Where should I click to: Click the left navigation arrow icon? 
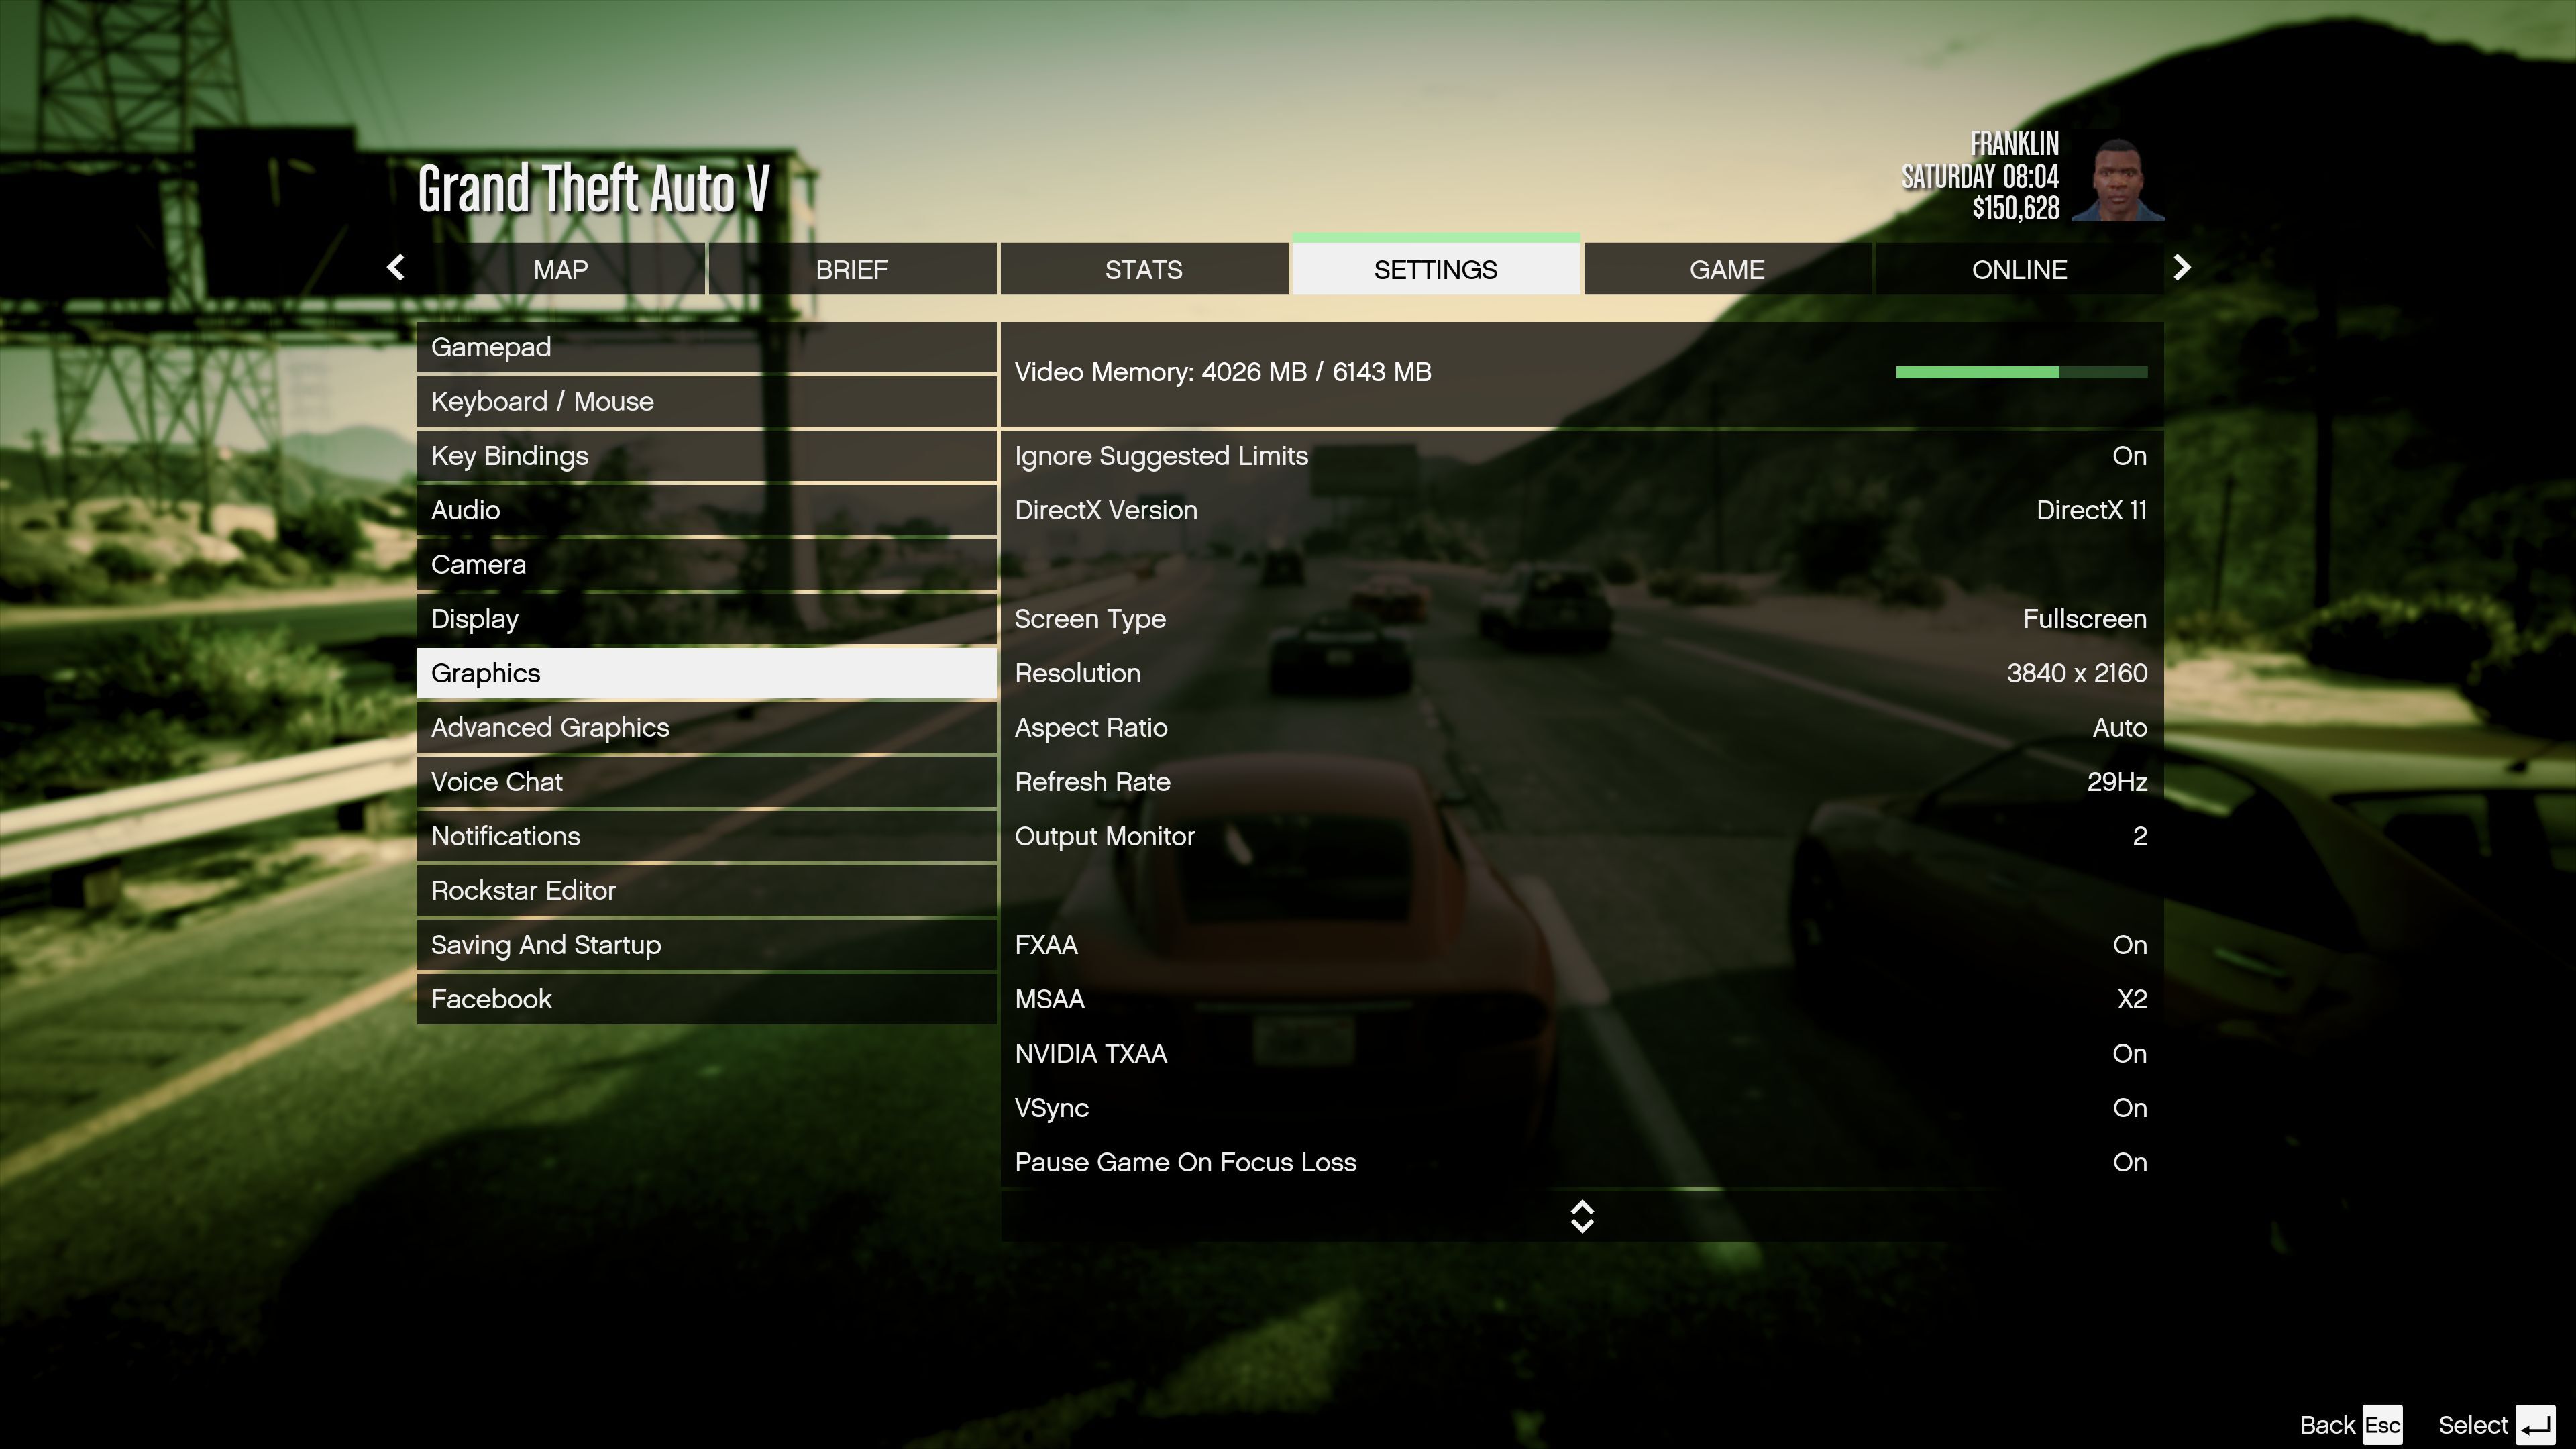tap(396, 267)
